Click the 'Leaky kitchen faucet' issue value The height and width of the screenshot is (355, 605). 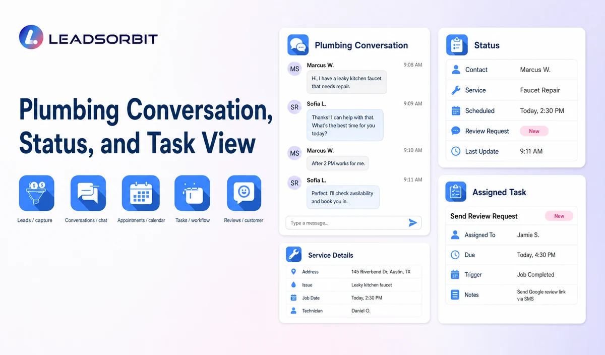click(372, 285)
